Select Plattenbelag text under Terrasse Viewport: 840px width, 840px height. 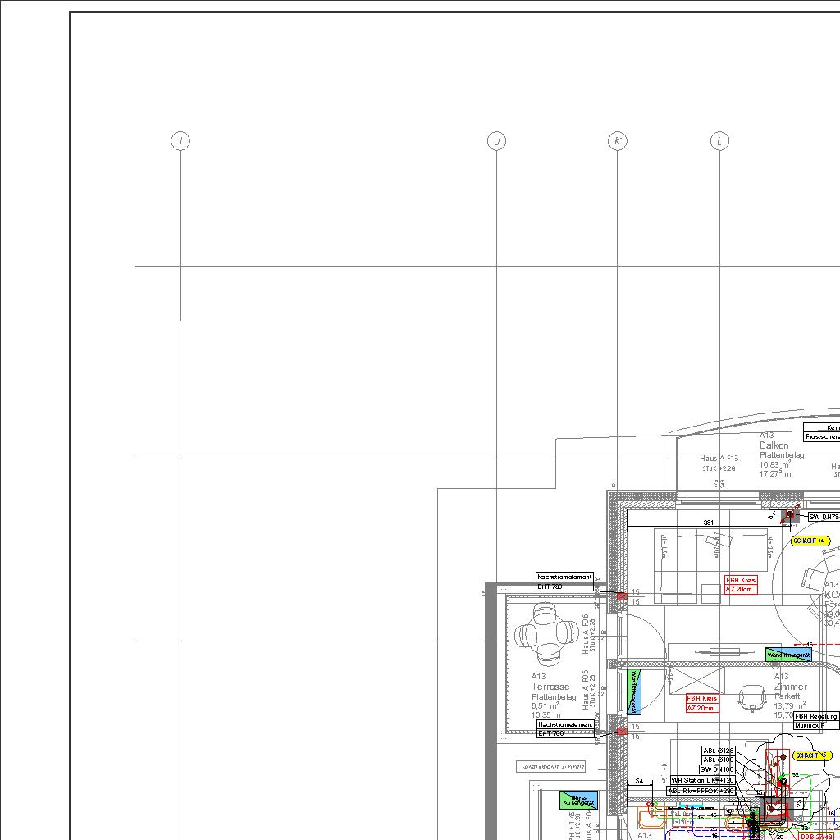click(x=554, y=697)
